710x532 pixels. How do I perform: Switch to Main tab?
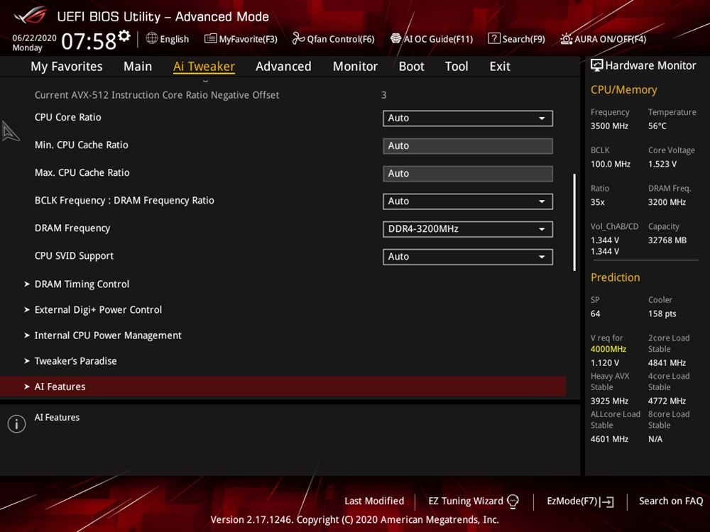138,67
